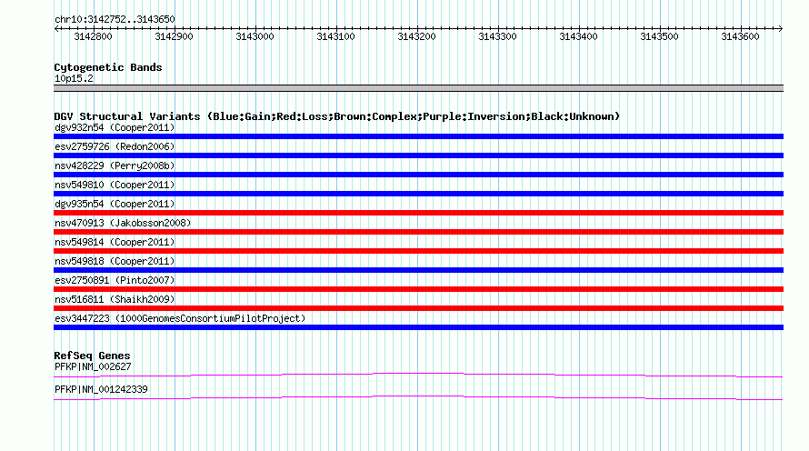Click ruler position 3143400

(x=578, y=36)
